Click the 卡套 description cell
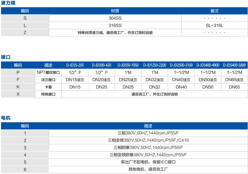This screenshot has height=174, width=248. (x=48, y=87)
